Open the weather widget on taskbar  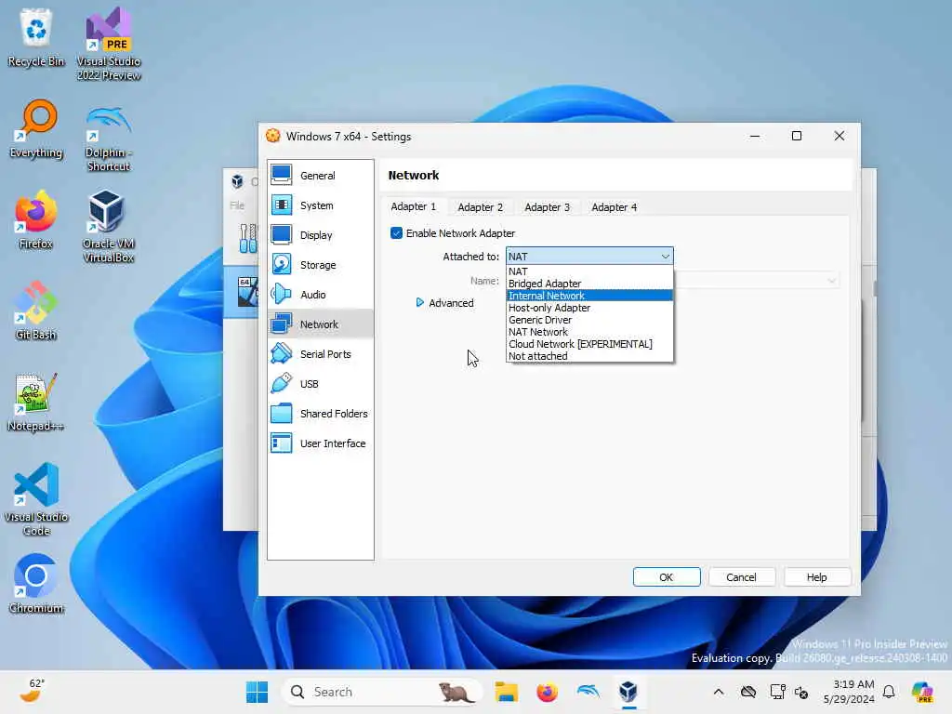[32, 691]
